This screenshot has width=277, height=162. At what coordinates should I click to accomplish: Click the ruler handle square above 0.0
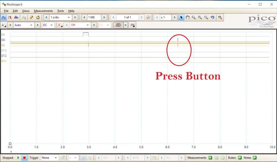[10, 144]
